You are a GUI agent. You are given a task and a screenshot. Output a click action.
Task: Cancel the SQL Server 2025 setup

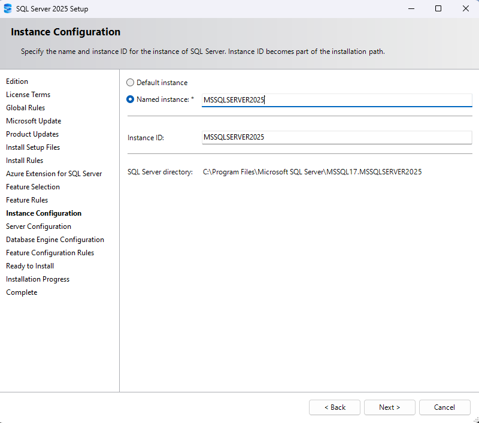[444, 407]
